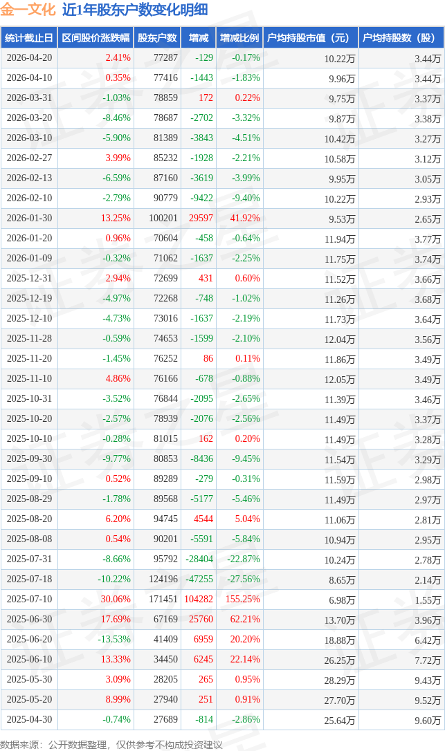Select the 股东户数 column header
This screenshot has width=445, height=751.
157,38
